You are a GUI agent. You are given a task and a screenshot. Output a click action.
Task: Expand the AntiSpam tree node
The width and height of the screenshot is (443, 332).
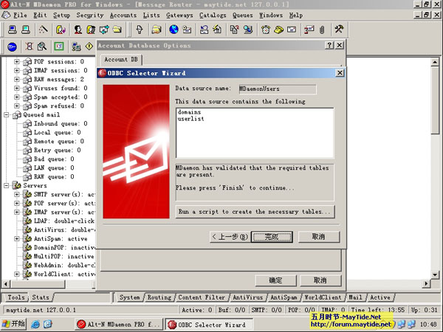[x=17, y=238]
